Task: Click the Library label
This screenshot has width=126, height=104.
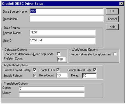Action: 7,93
